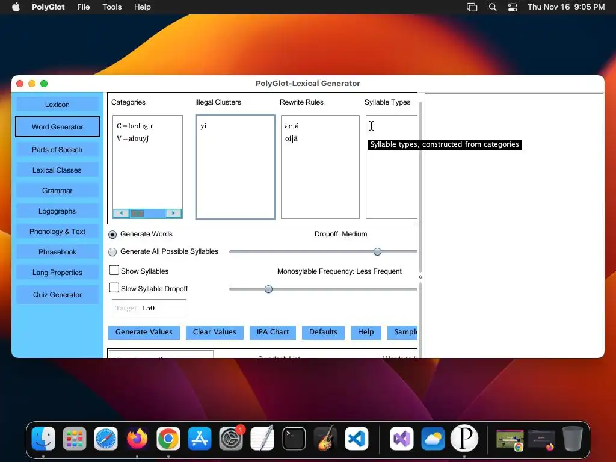Image resolution: width=616 pixels, height=462 pixels.
Task: Launch Visual Studio Code from the dock
Action: (356, 438)
